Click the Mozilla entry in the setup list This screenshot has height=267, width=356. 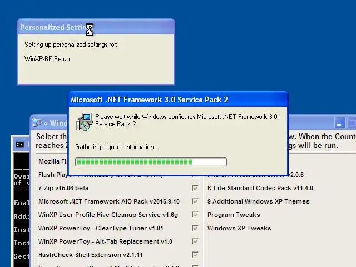pyautogui.click(x=53, y=161)
